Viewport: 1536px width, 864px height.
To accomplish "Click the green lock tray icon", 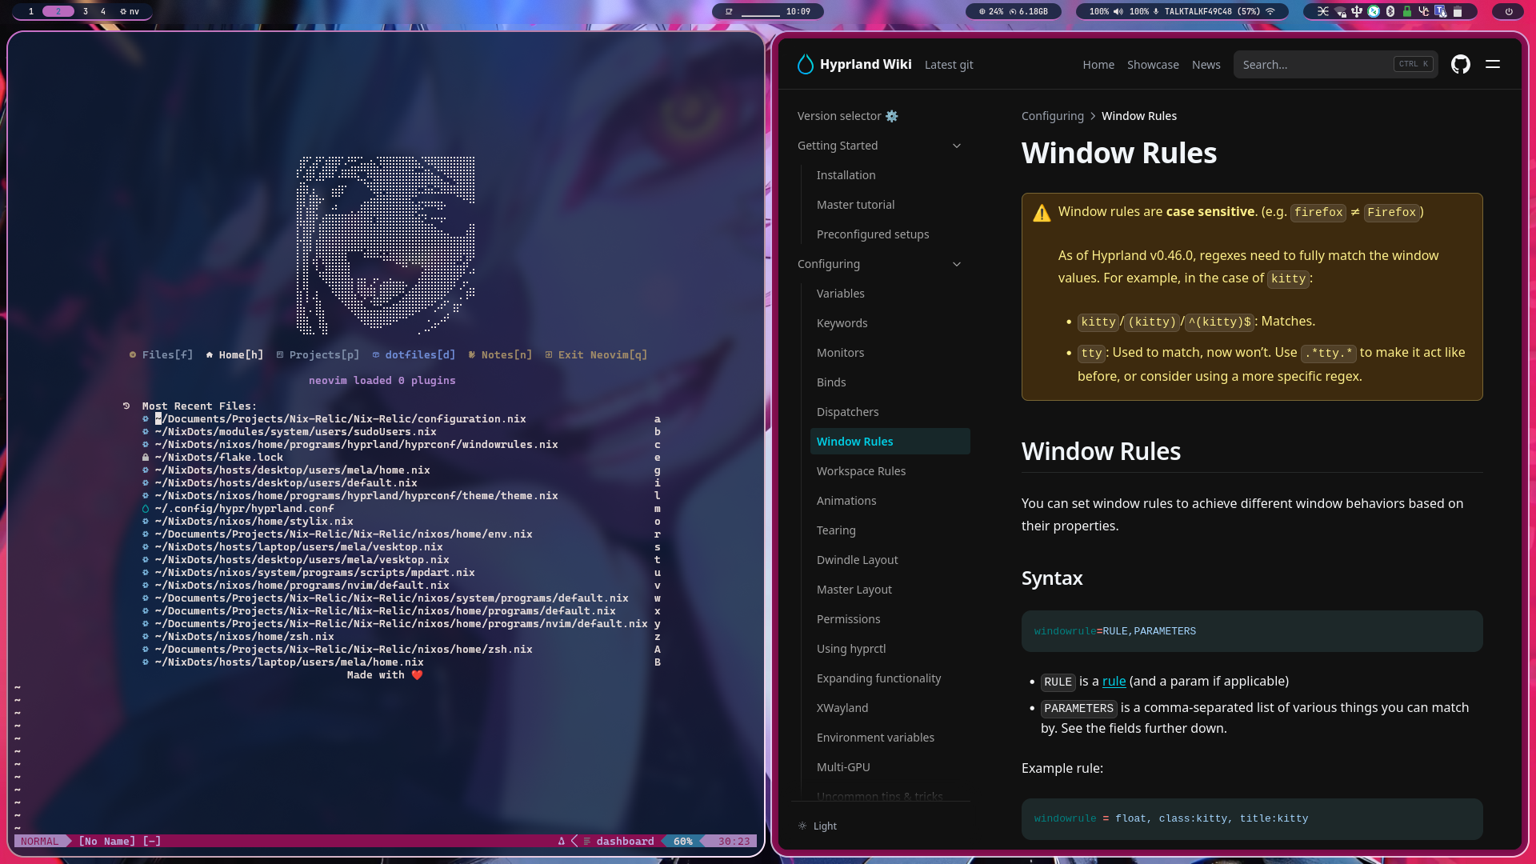I will (1407, 11).
